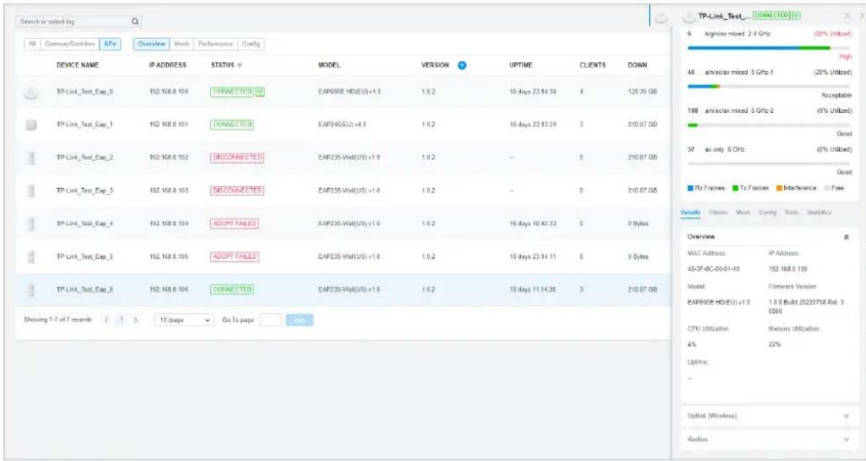Open Details tab in side panel
The height and width of the screenshot is (461, 866).
tap(690, 213)
